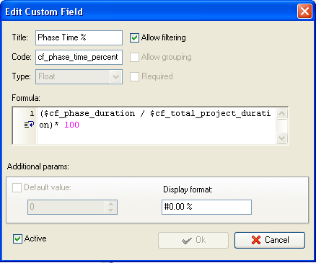Click the formula scrollbar down arrow
The height and width of the screenshot is (263, 316).
[x=281, y=138]
